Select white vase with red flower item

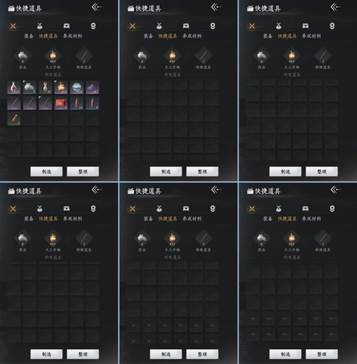(45, 87)
